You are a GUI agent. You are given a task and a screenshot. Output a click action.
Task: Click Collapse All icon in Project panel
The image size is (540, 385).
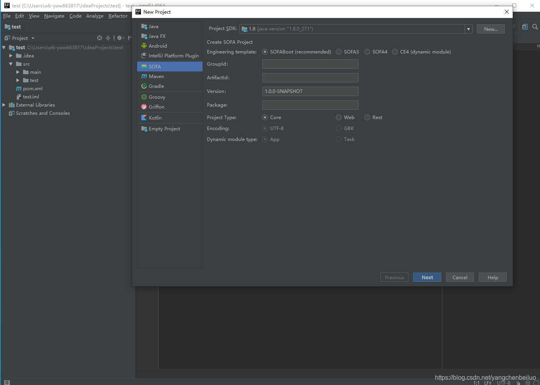[108, 38]
